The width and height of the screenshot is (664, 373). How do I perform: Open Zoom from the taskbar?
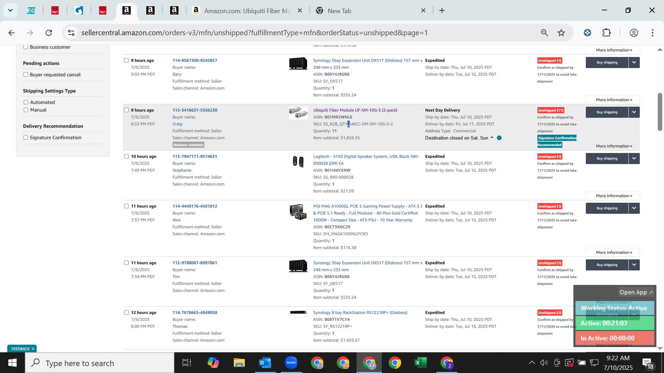291,363
